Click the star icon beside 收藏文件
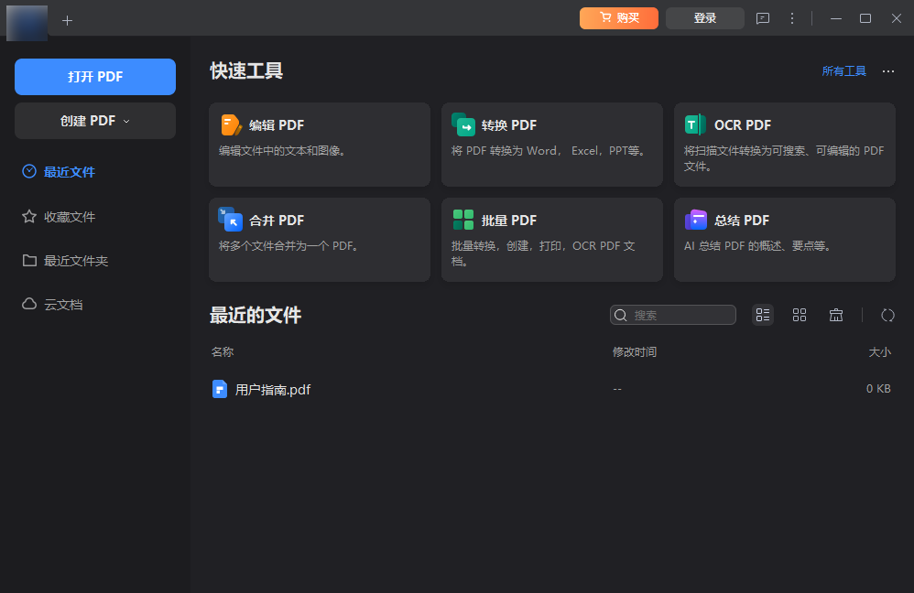This screenshot has height=593, width=914. tap(29, 217)
